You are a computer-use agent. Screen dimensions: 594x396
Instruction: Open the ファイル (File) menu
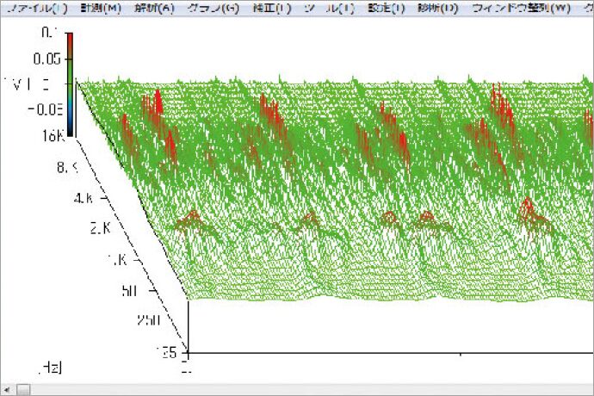[x=36, y=9]
